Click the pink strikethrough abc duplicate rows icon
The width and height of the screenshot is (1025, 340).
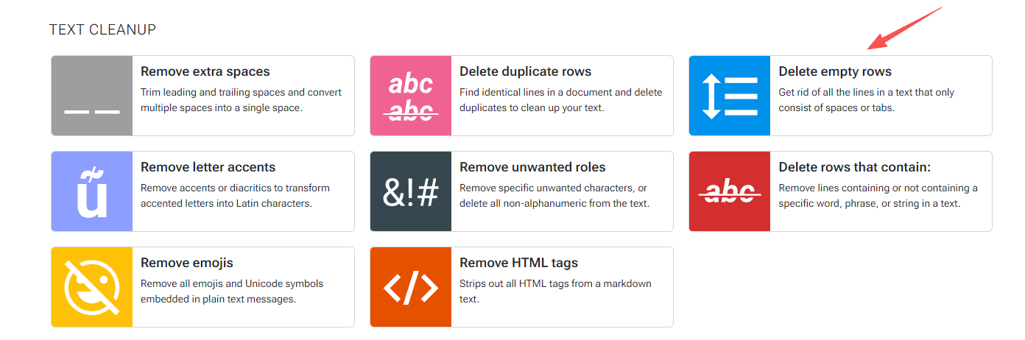411,96
